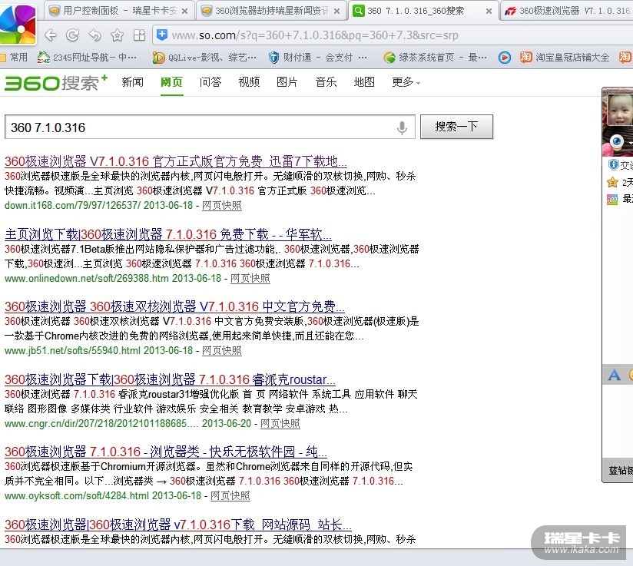Click the 360搜索 logo

(x=56, y=83)
